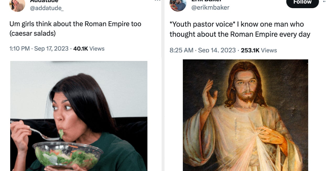Viewport: 326px width, 171px height.
Task: Click the Jesus painting to enlarge it
Action: coord(245,116)
